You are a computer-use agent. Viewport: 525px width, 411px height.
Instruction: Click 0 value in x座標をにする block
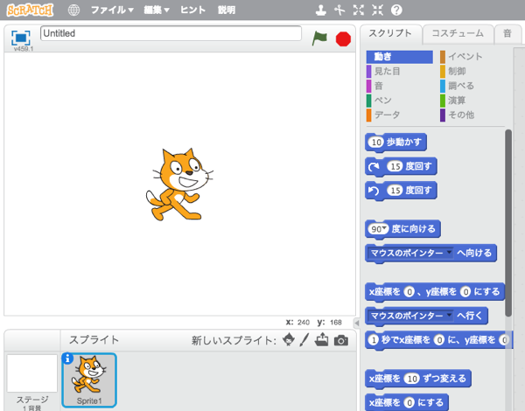coord(409,402)
